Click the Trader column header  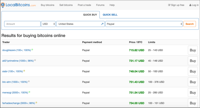point(6,42)
